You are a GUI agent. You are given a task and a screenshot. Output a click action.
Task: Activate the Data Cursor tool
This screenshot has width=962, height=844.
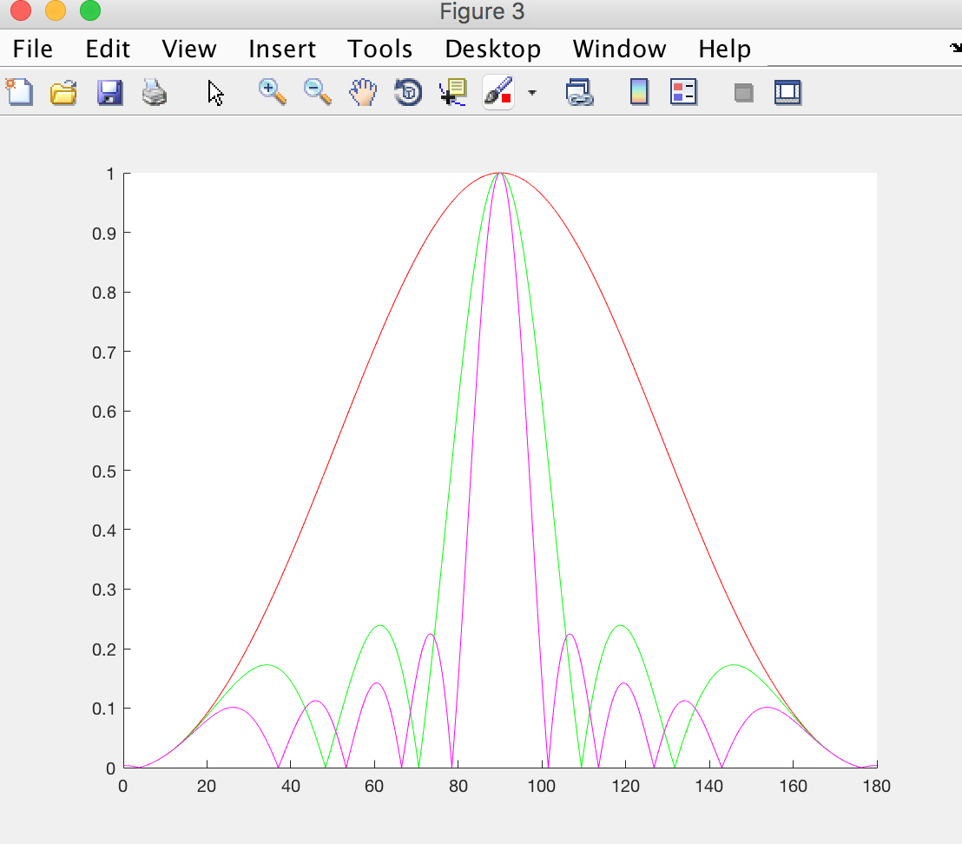point(453,91)
